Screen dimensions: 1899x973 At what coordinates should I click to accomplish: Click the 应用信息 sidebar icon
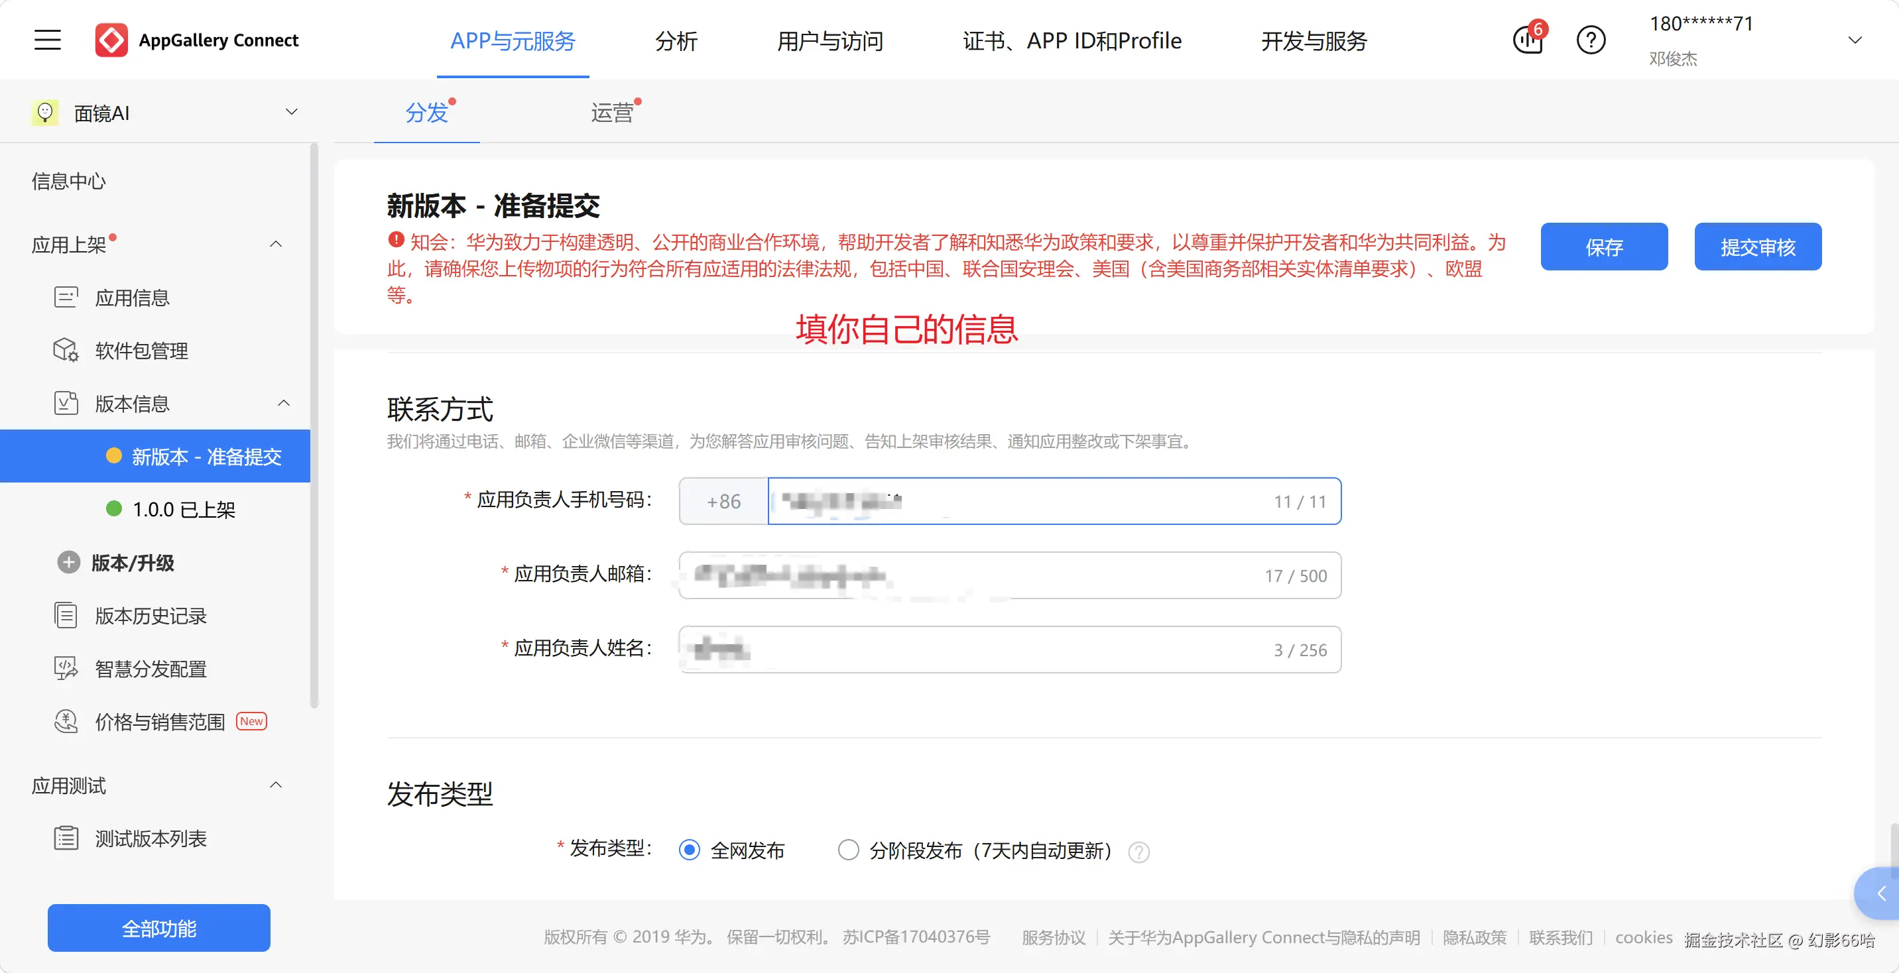(66, 297)
